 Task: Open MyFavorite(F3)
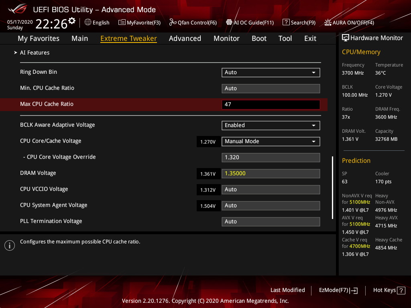click(x=139, y=22)
